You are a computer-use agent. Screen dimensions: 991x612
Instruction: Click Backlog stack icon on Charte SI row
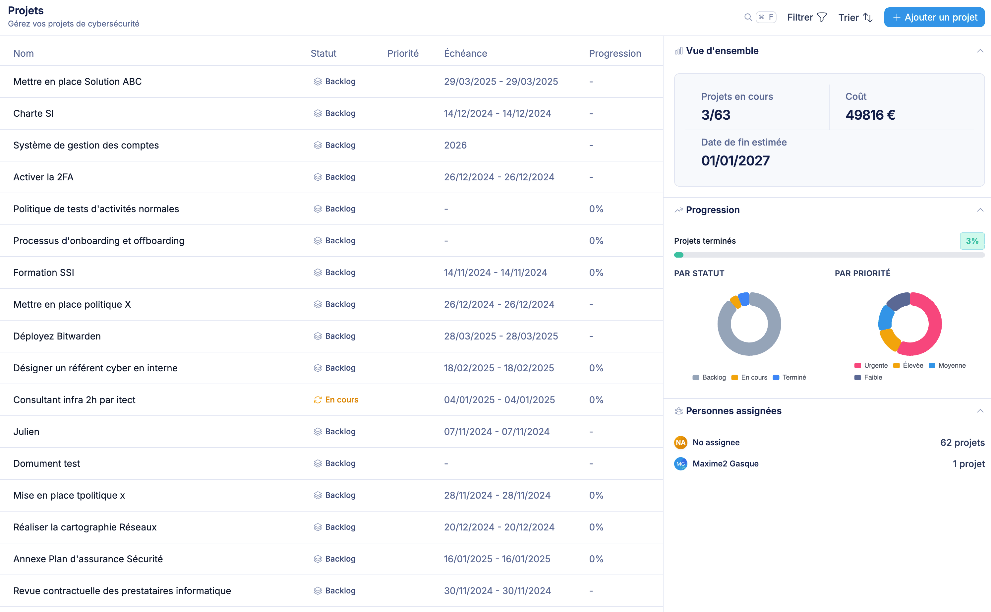(318, 113)
